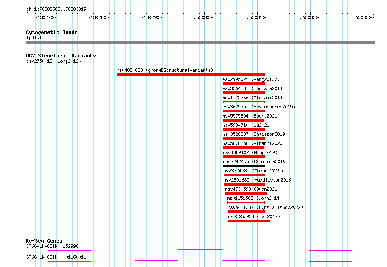Screen dimensions: 387x267
Task: Click the RefSeq Genes track title
Action: point(44,241)
